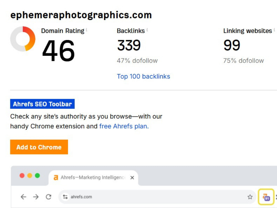Click the Add to Chrome button
Viewport: 277px width, 208px height.
39,147
